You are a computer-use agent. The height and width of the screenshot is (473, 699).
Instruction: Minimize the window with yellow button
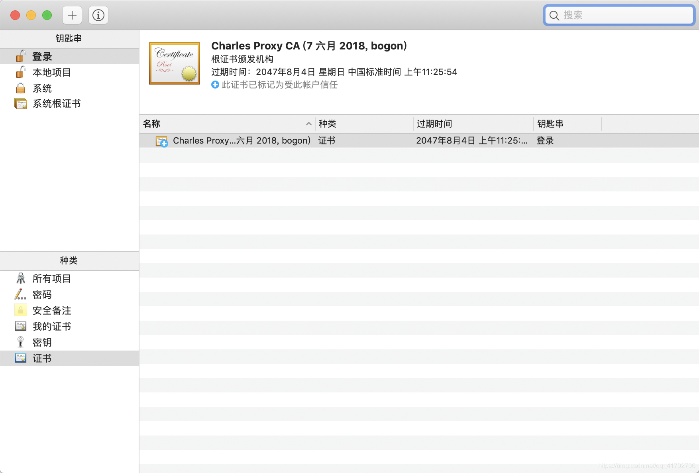[x=31, y=15]
